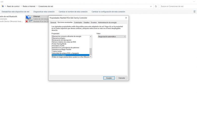Click the refresh button next to the address bar

click(156, 6)
